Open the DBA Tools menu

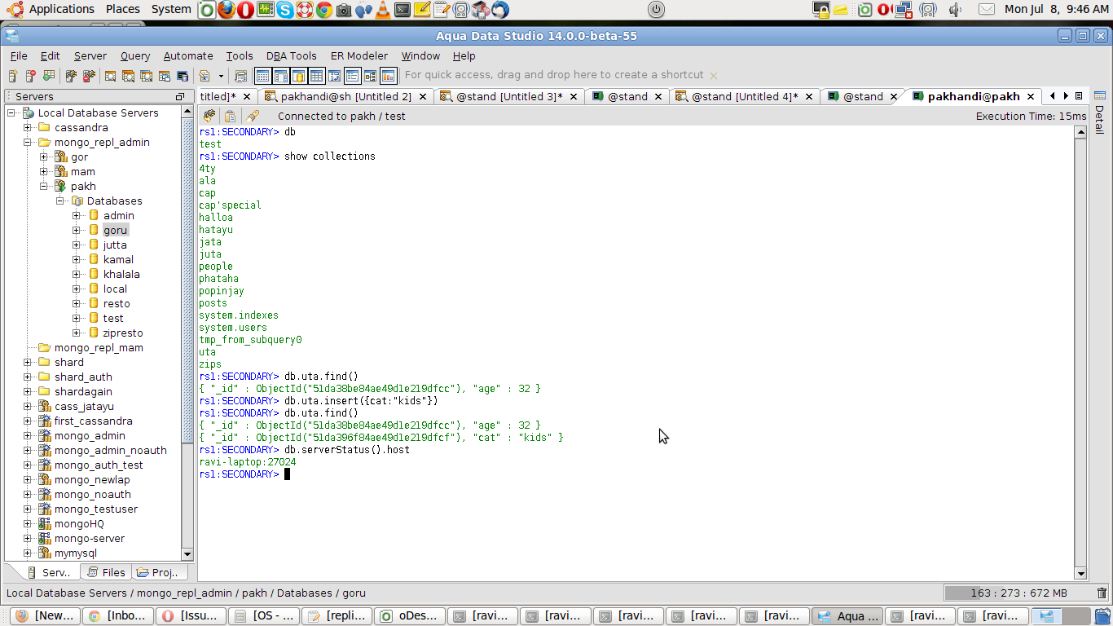tap(291, 55)
